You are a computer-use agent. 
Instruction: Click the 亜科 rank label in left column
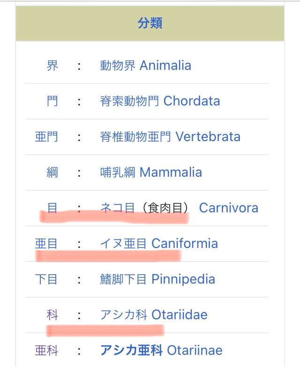tap(46, 350)
